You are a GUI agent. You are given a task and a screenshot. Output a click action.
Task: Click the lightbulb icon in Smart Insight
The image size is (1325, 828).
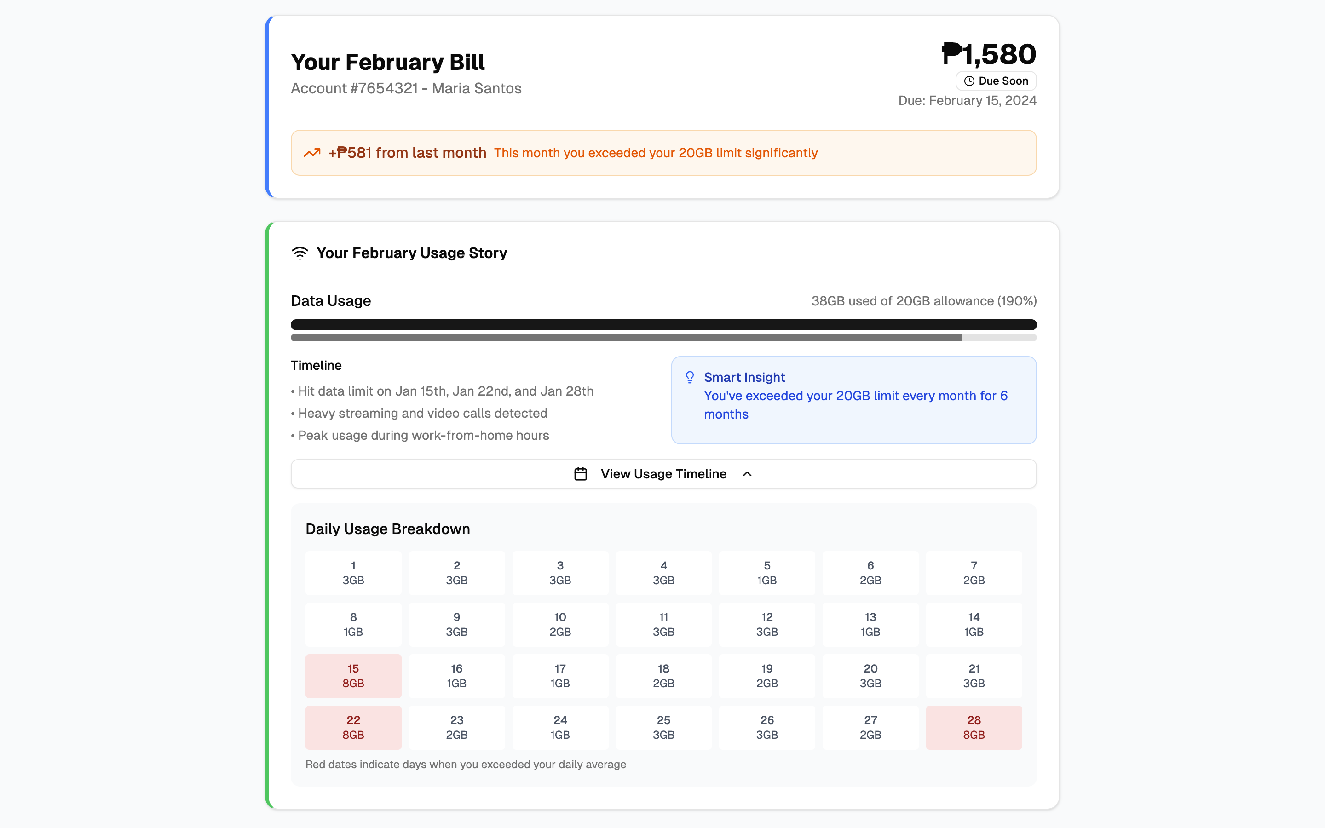[690, 377]
